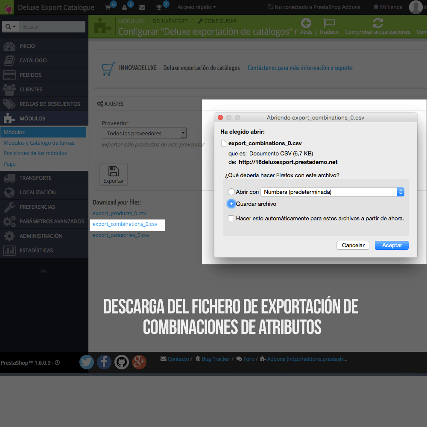Open the CLIENTES sidebar menu
This screenshot has width=427, height=427.
pyautogui.click(x=44, y=89)
